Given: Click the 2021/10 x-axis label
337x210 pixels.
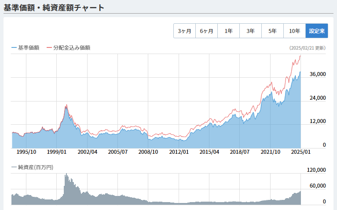Looking at the screenshot, I should click(x=270, y=152).
